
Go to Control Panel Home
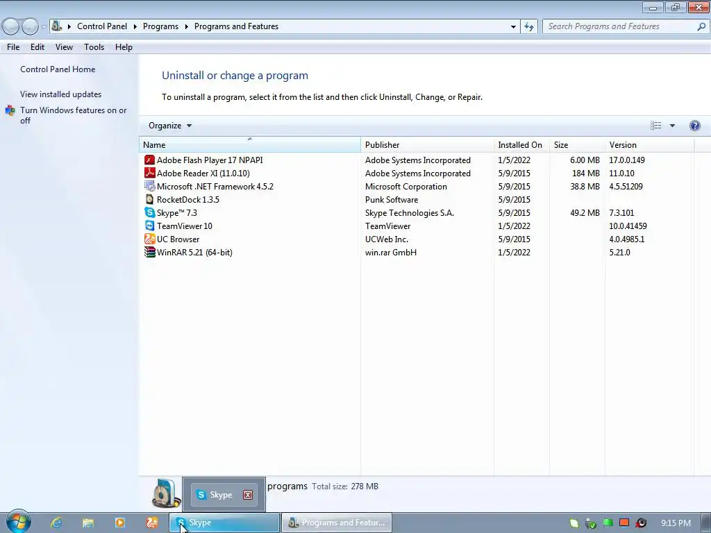(58, 69)
